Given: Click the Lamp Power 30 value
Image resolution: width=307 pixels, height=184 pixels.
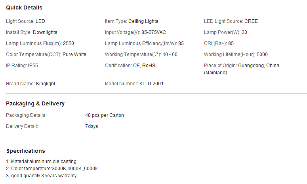Looking at the screenshot, I should pyautogui.click(x=244, y=32).
